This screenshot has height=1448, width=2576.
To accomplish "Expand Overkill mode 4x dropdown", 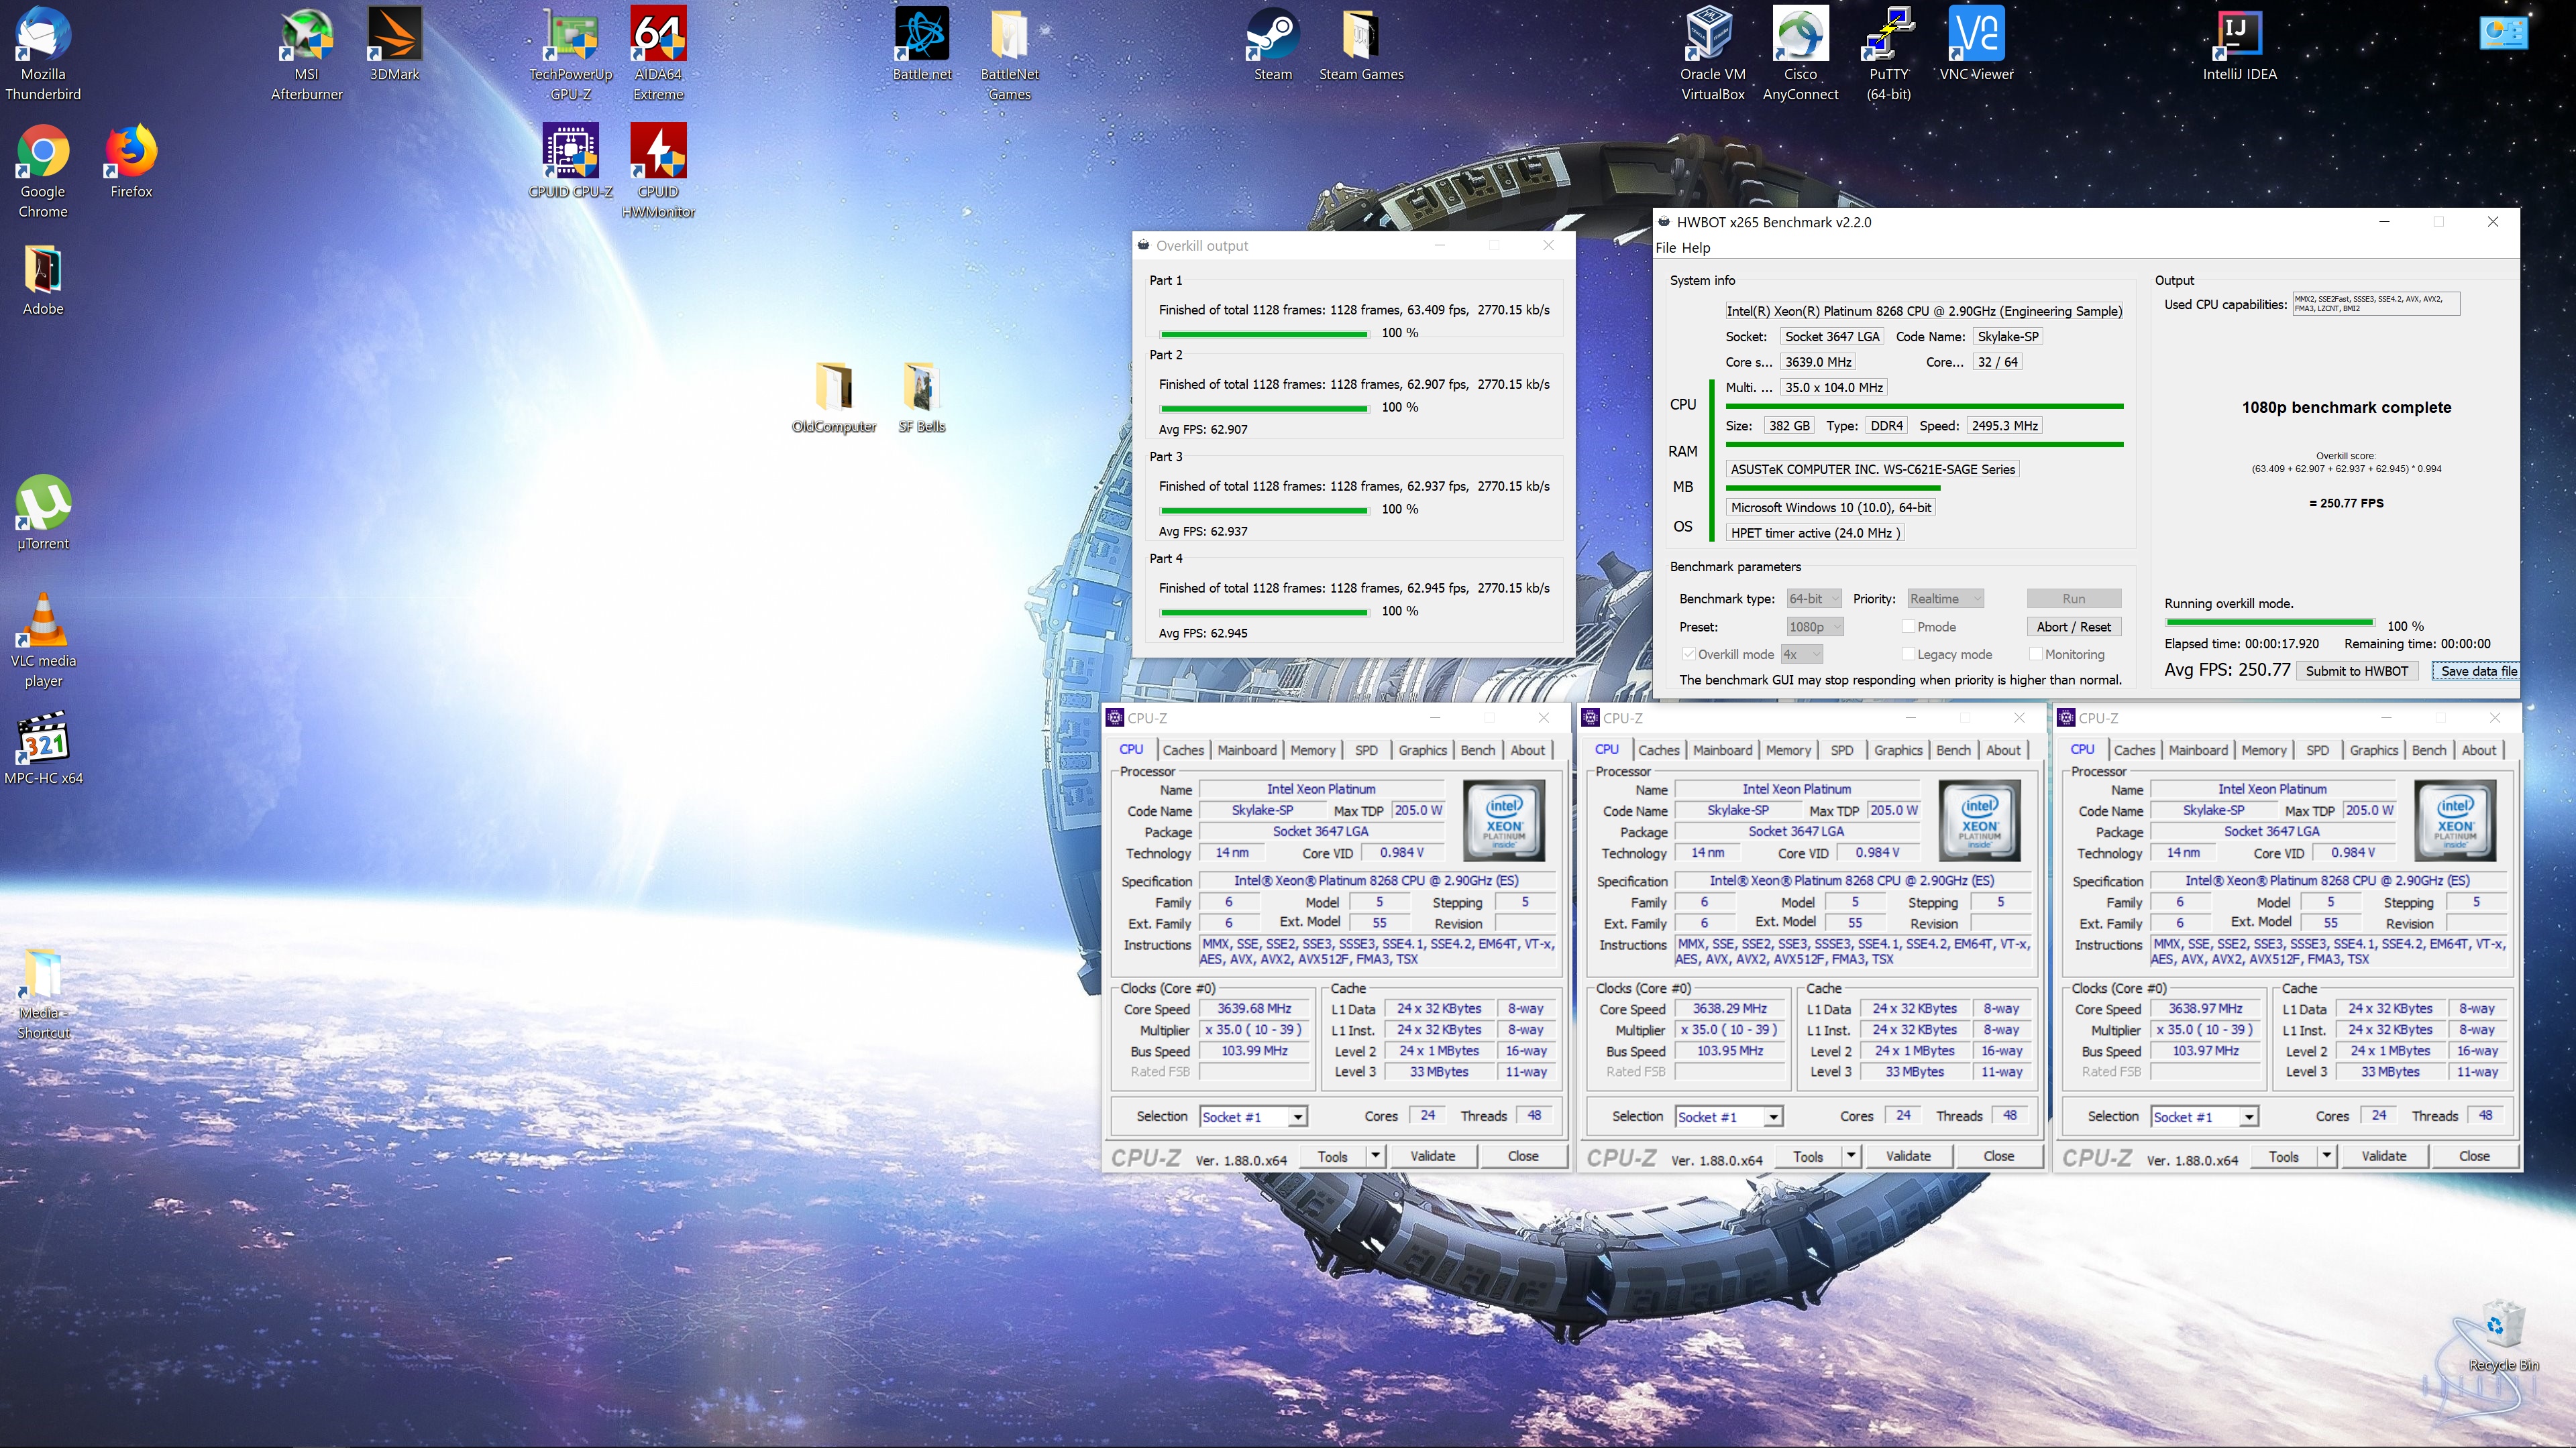I will 1801,654.
